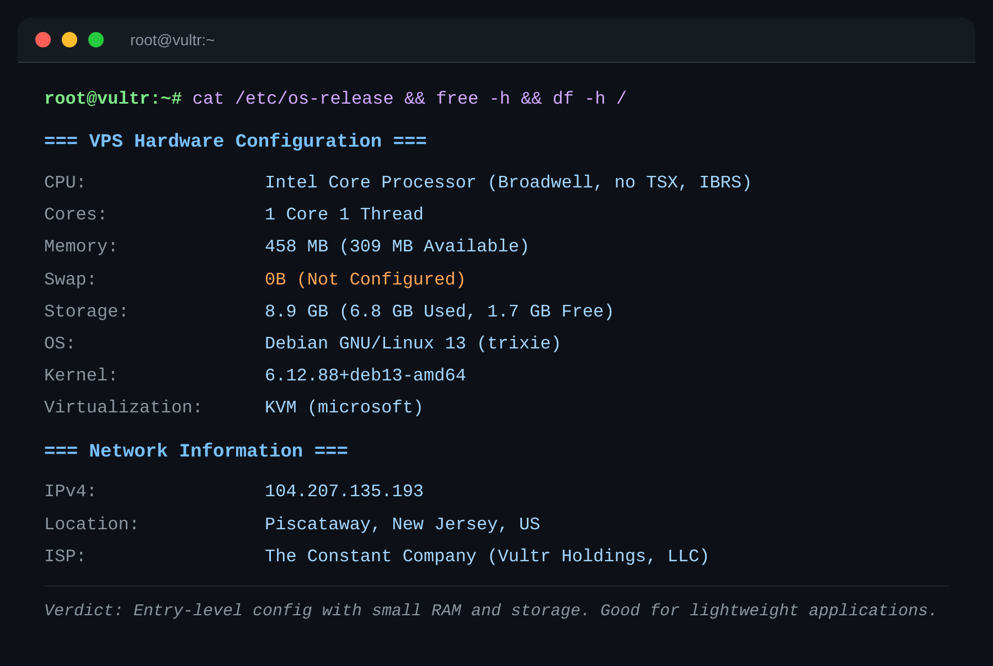Click the window title root@vultr:~
The height and width of the screenshot is (666, 993).
pyautogui.click(x=172, y=40)
